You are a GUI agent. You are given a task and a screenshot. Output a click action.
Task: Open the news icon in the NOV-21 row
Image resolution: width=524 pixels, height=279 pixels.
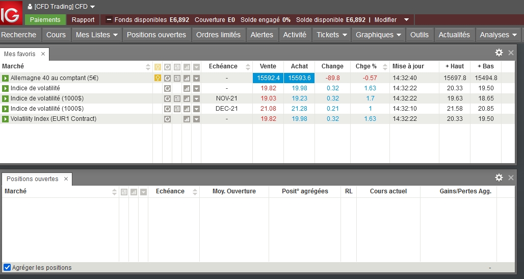pos(177,98)
